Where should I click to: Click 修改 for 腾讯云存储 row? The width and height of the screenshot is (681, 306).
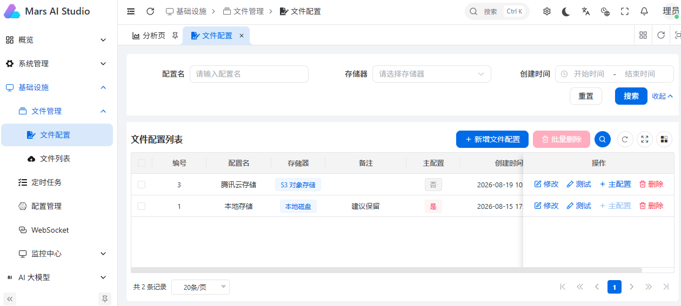click(546, 185)
